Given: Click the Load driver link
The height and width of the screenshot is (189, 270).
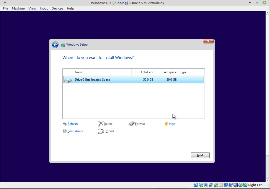Looking at the screenshot, I should [75, 131].
